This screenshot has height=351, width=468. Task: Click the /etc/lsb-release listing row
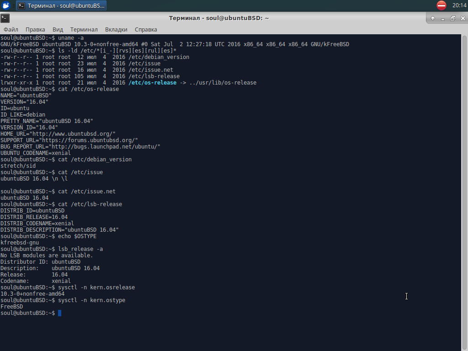pyautogui.click(x=90, y=76)
